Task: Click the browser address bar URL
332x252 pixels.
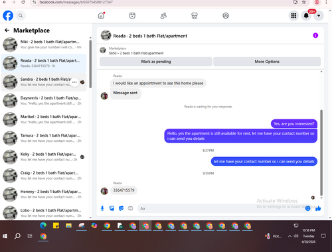Action: [76, 2]
